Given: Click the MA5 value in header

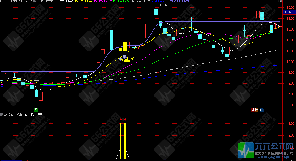Looking at the screenshot, I should [65, 1].
